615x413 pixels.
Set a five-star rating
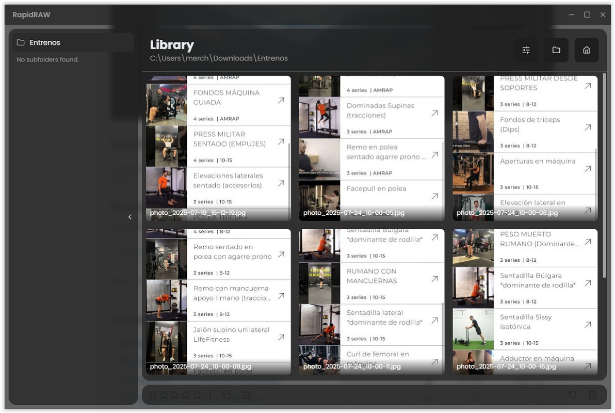coord(197,394)
